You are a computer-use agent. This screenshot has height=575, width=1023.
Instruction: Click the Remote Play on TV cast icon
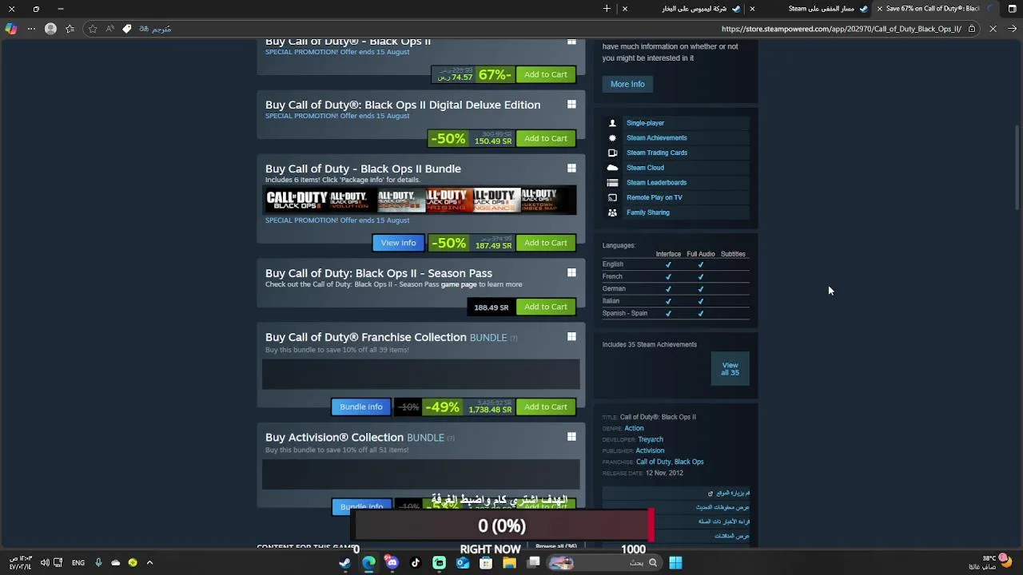(612, 197)
